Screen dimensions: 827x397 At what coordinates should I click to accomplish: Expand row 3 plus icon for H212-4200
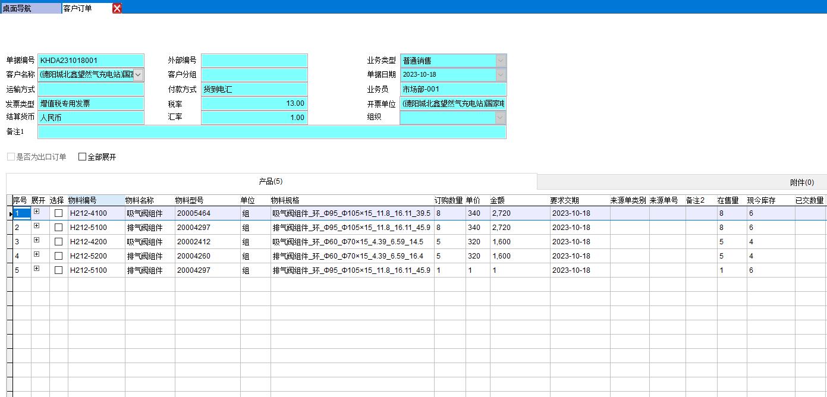[37, 240]
